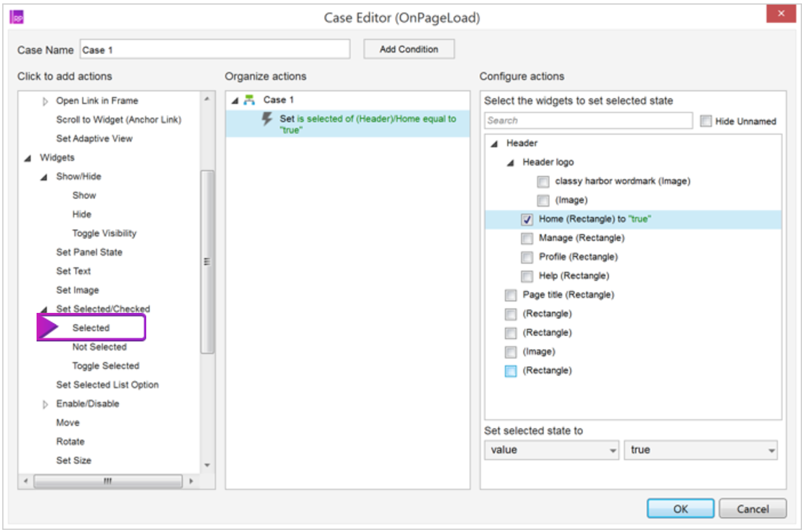Viewport: 802px width, 531px height.
Task: Expand the Open Link in Frame node
Action: 45,101
